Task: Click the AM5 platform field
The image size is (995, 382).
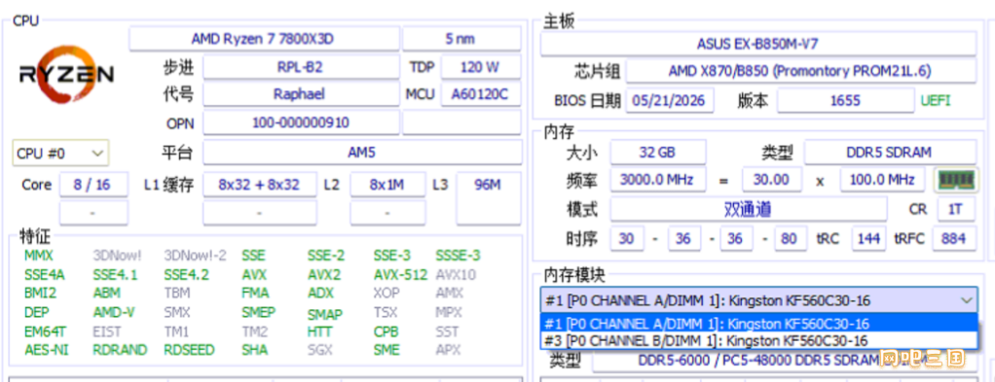Action: point(362,153)
